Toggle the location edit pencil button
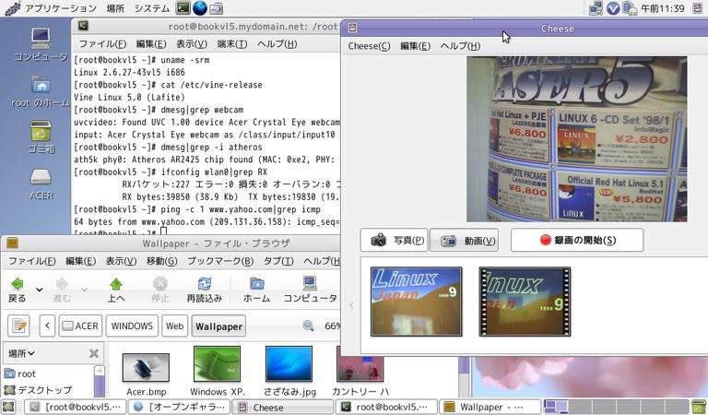Screen dimensions: 708x415 (x=19, y=326)
